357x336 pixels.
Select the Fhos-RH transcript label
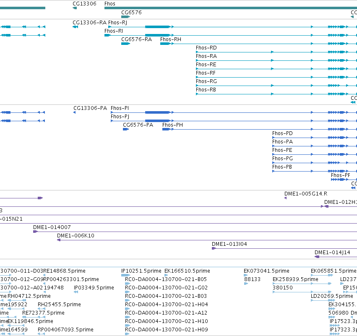pyautogui.click(x=171, y=39)
